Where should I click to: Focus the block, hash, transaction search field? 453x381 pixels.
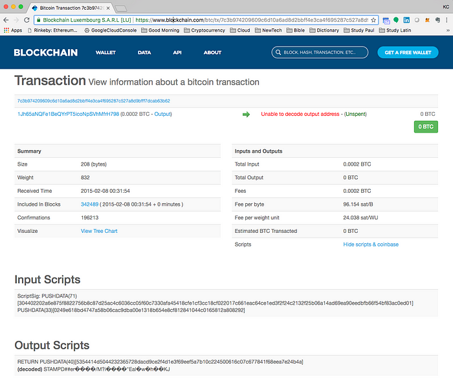(320, 52)
